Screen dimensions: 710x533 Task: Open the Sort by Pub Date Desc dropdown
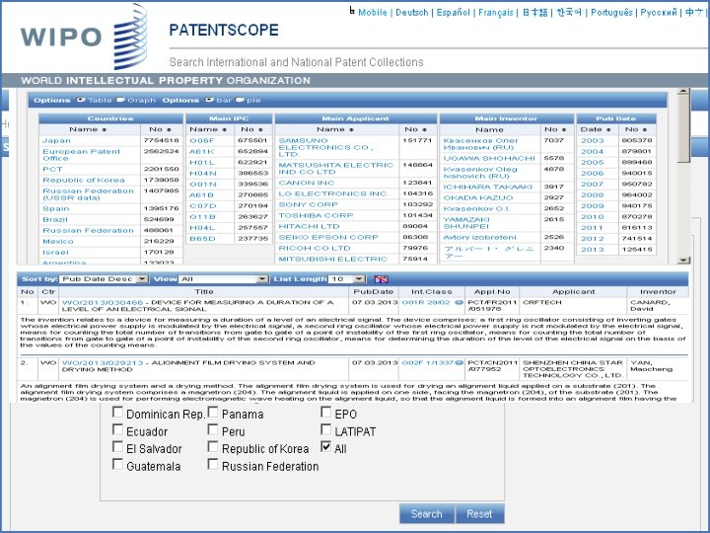click(x=104, y=279)
